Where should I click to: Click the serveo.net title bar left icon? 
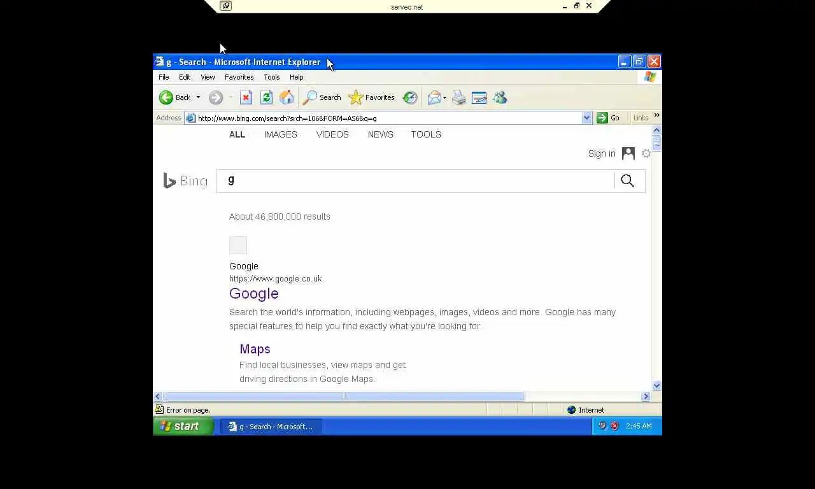pos(225,6)
